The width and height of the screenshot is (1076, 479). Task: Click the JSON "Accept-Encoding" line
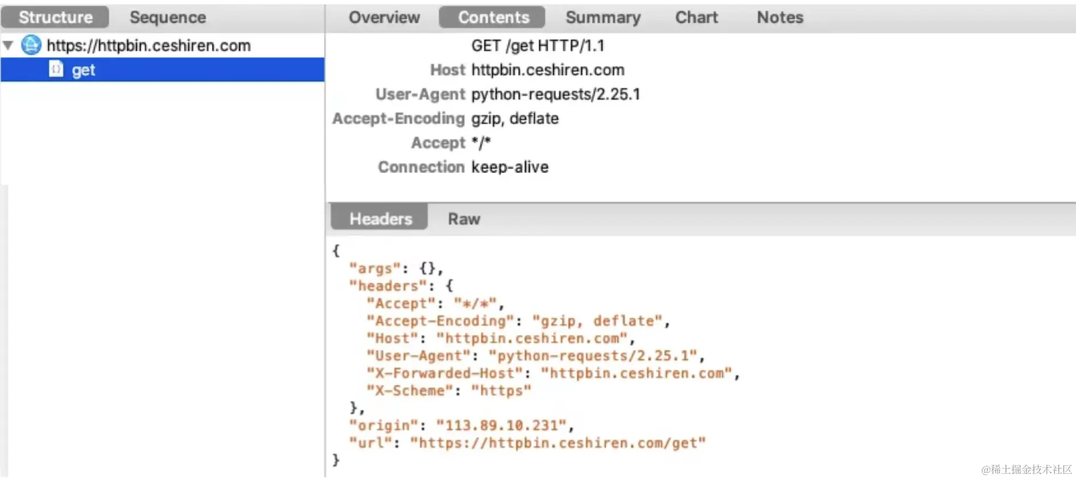(x=518, y=321)
